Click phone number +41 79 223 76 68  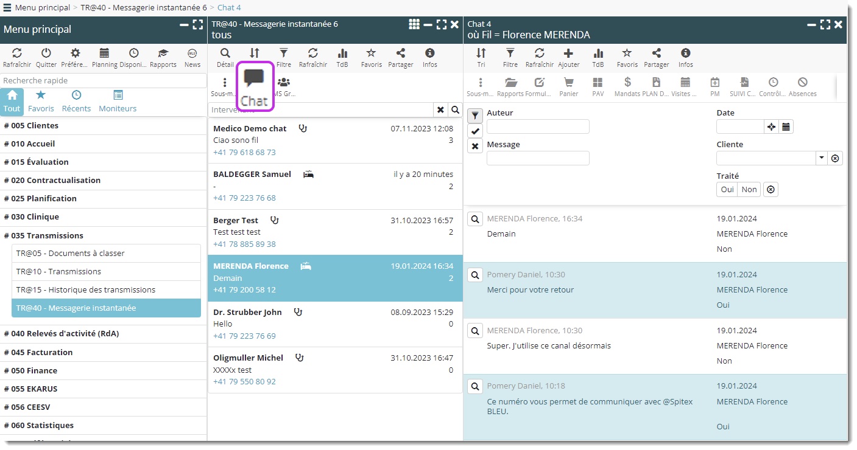244,198
